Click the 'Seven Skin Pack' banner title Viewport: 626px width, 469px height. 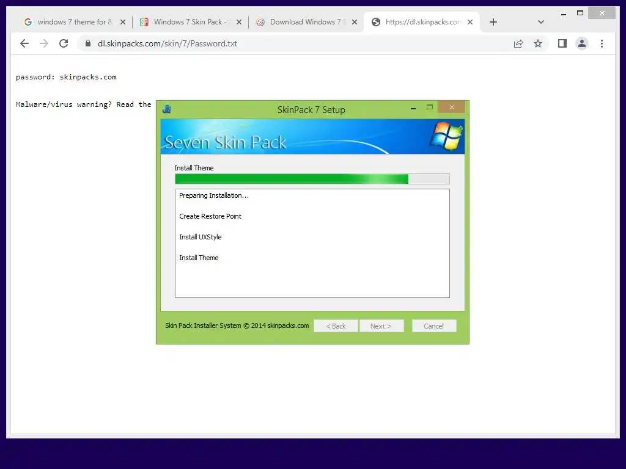225,142
